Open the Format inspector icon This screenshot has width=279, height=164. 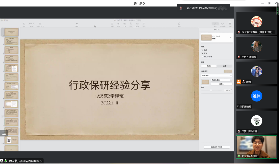pyautogui.click(x=215, y=24)
